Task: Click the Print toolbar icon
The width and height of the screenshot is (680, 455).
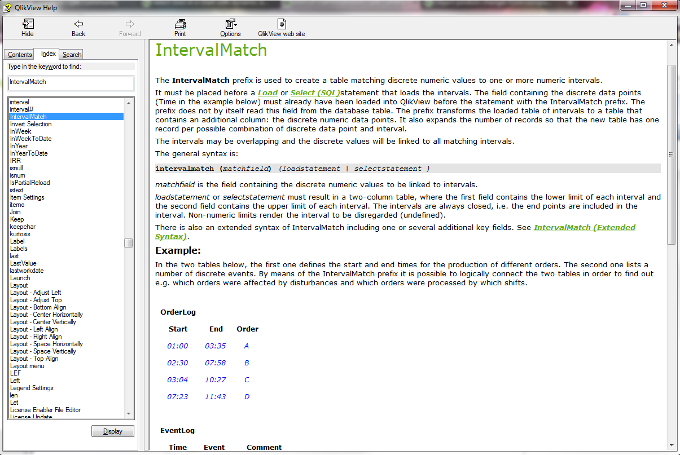Action: coord(180,24)
